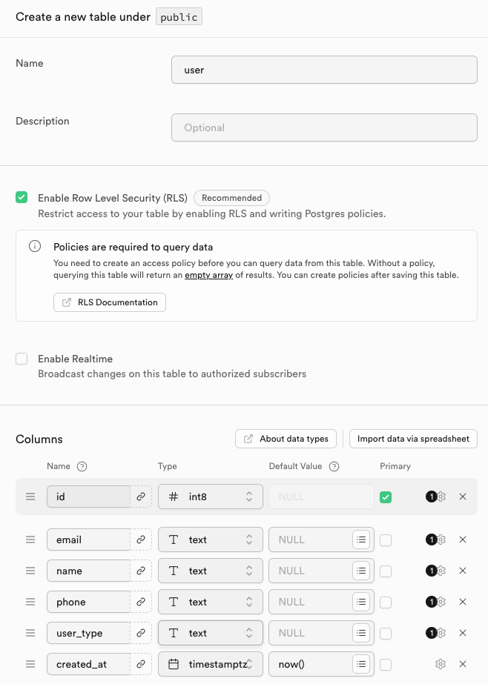Open the int8 type dropdown for id
The width and height of the screenshot is (488, 684).
point(211,497)
